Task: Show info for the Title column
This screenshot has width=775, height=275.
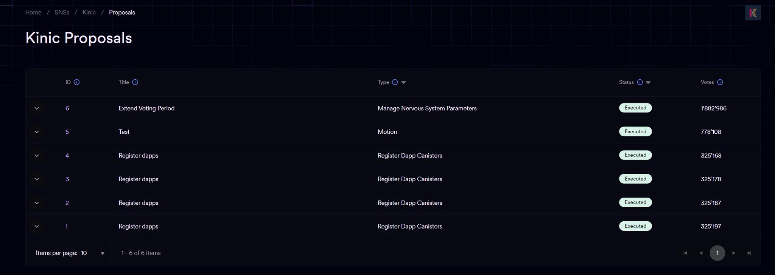Action: (135, 82)
